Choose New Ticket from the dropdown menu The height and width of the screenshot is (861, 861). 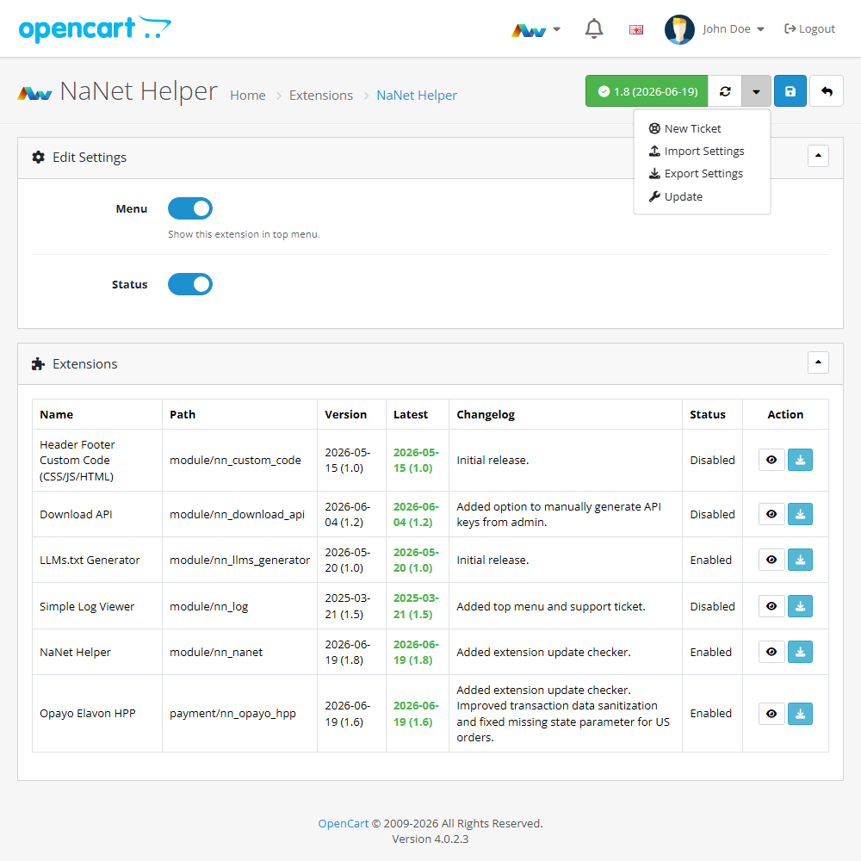[x=702, y=128]
